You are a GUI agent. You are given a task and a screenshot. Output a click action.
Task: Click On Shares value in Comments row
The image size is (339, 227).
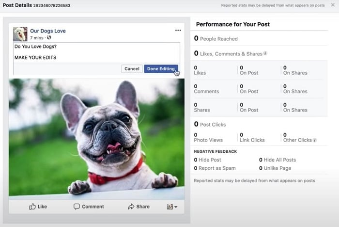click(295, 89)
